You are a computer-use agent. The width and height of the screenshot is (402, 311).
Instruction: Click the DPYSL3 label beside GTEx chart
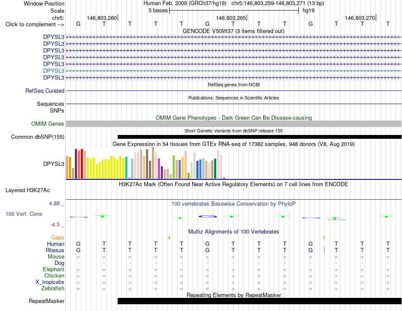point(54,164)
